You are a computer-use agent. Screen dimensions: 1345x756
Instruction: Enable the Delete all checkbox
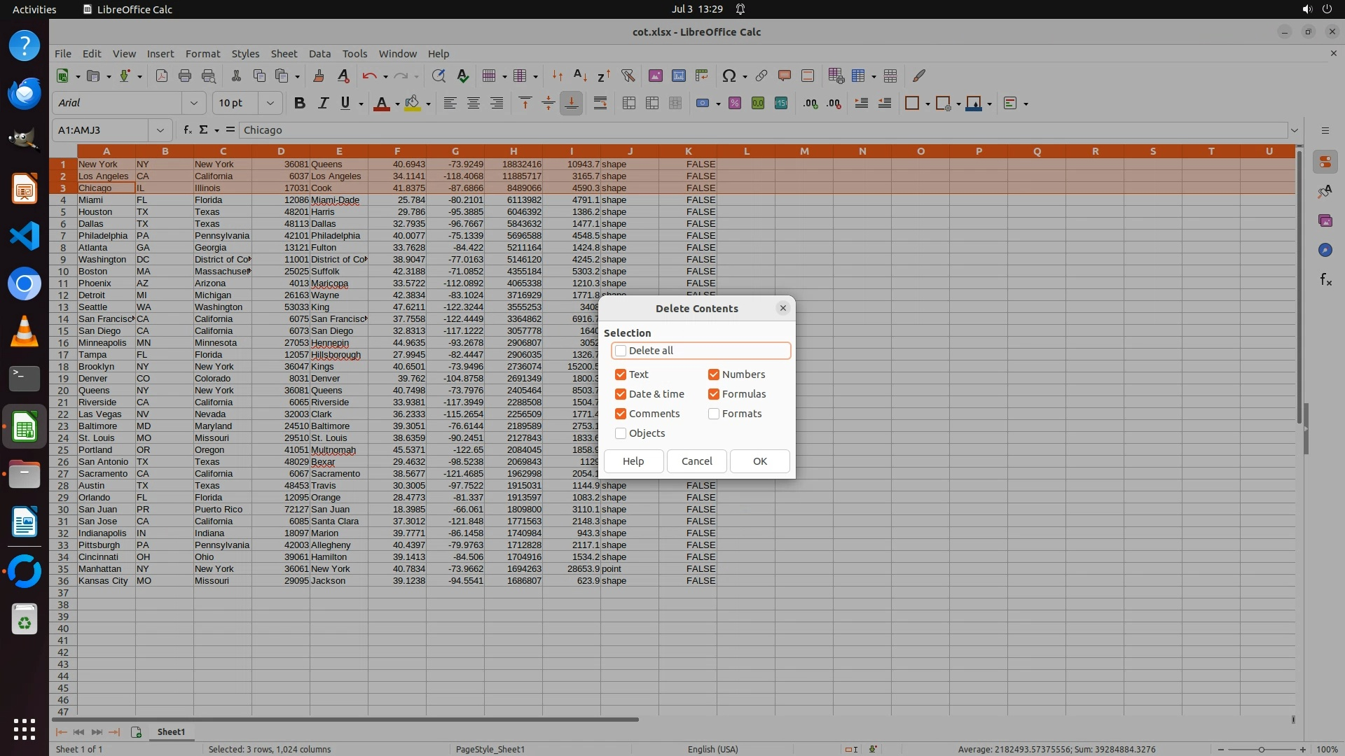pyautogui.click(x=621, y=351)
